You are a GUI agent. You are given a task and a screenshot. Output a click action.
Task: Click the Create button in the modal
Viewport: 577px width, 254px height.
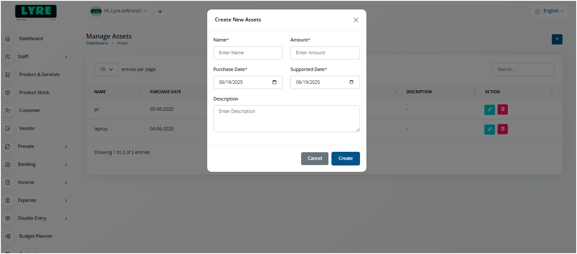pyautogui.click(x=346, y=158)
